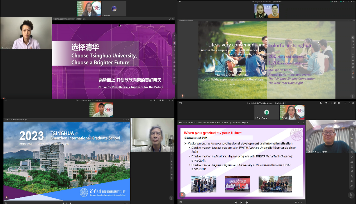
Task: Go to previous slide in 'When you graduate' presentation
Action: 236,202
